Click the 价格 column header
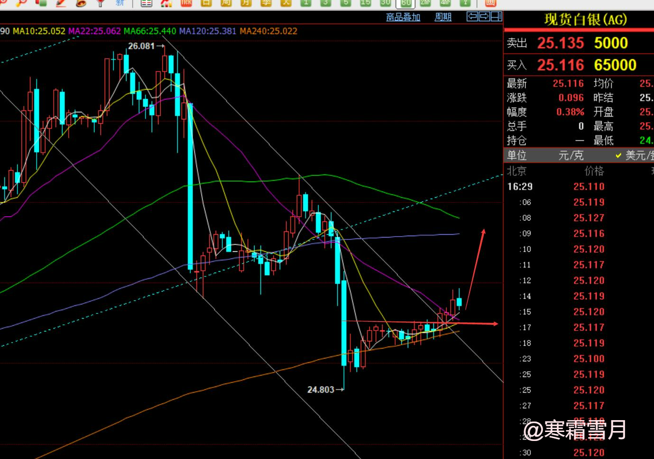Viewport: 654px width, 459px height. (594, 171)
